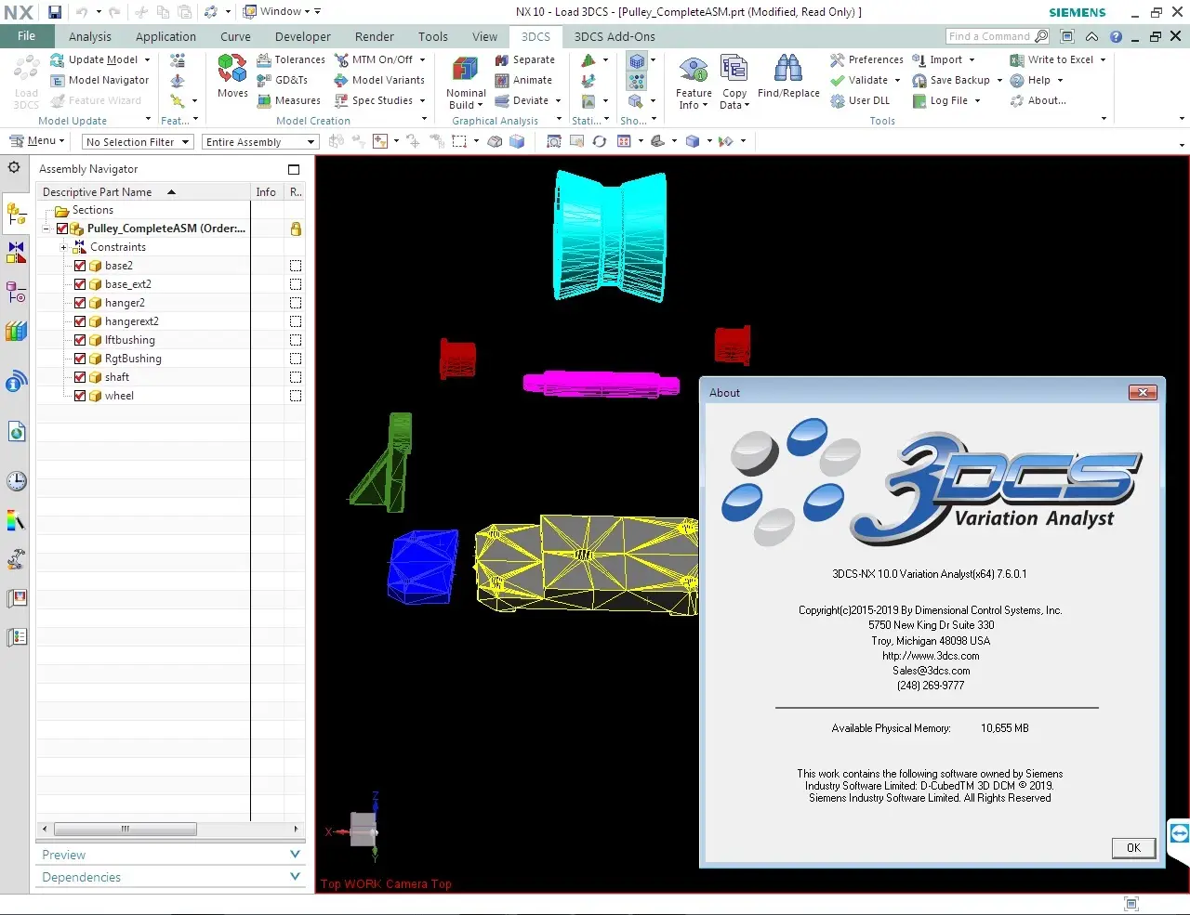
Task: Uncheck the RgtBushing checkbox
Action: coord(80,359)
